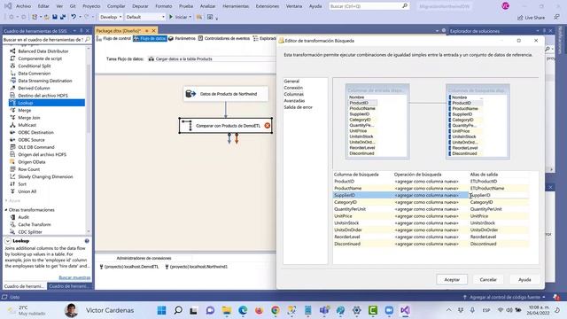This screenshot has height=319, width=567.
Task: Open the Default platform dropdown
Action: point(144,17)
